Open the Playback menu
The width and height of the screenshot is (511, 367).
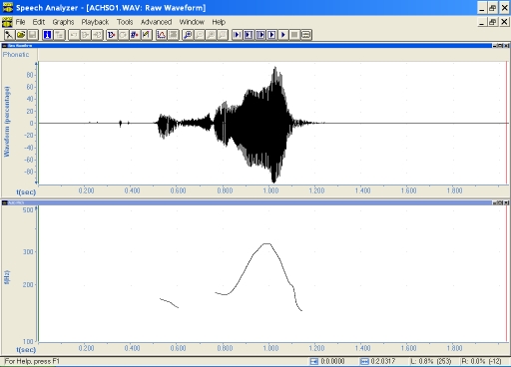[x=95, y=22]
